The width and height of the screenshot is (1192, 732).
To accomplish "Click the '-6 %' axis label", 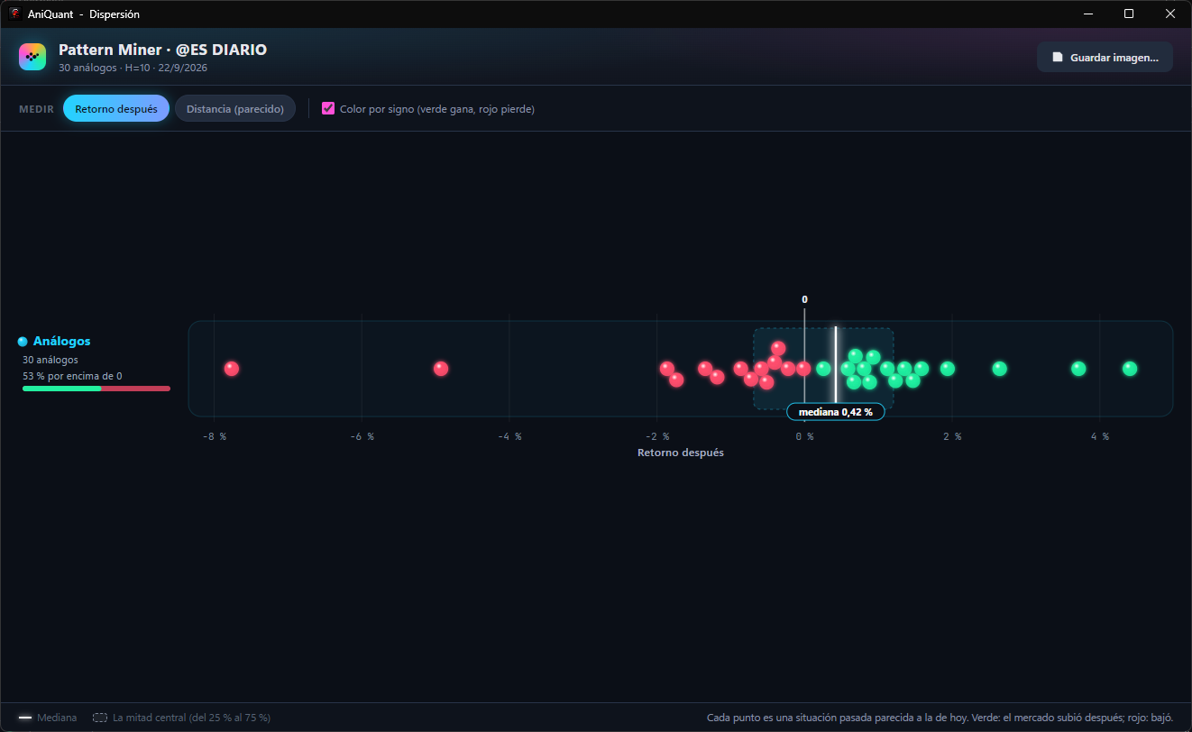I will click(x=362, y=436).
